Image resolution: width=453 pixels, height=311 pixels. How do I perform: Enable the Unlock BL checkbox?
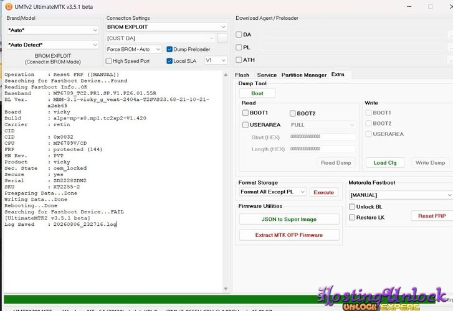click(x=352, y=207)
